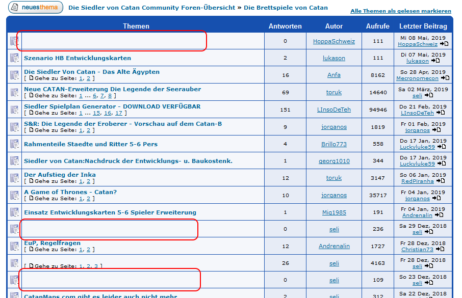Mark all topics as read link
462x298 pixels.
(400, 11)
